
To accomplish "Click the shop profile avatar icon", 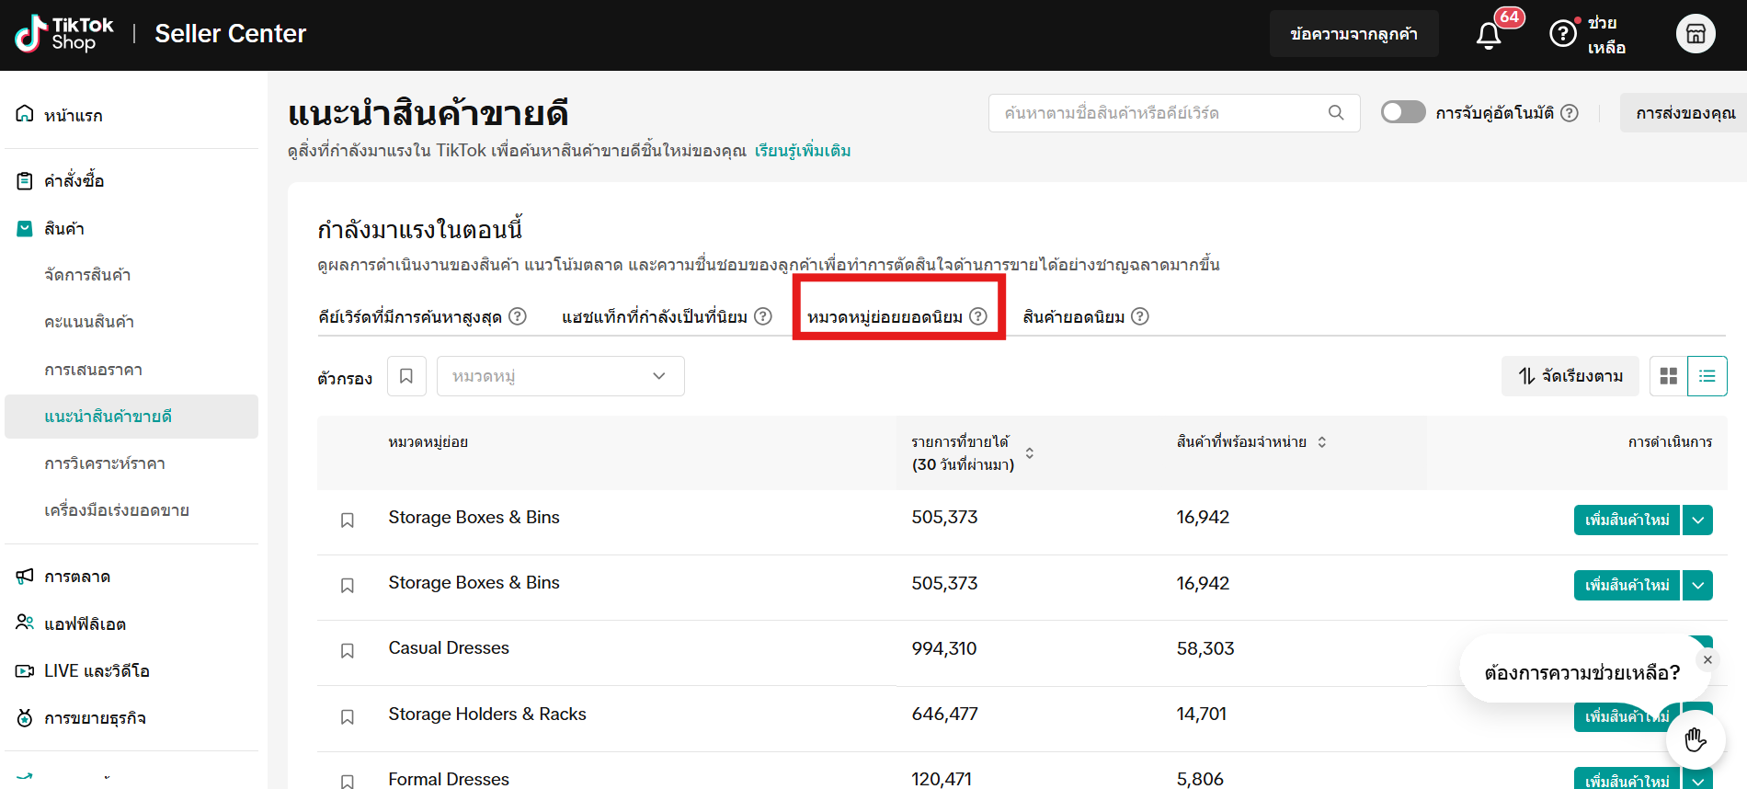I will point(1695,34).
